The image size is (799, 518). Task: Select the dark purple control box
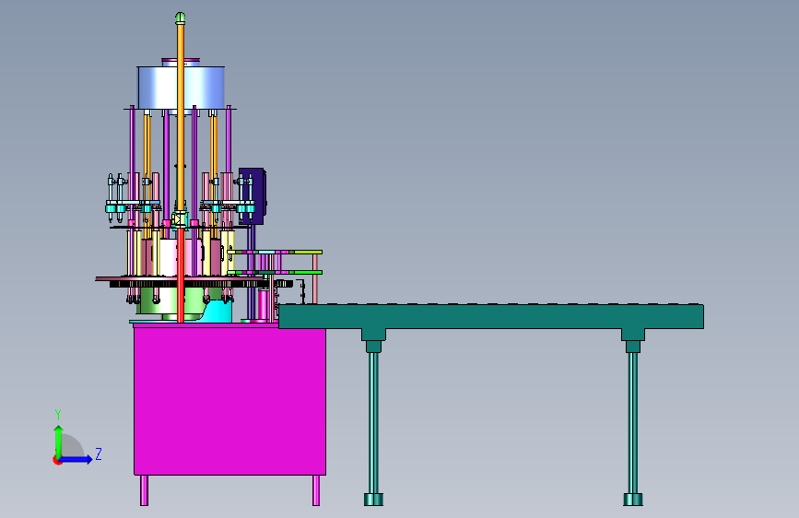point(253,196)
